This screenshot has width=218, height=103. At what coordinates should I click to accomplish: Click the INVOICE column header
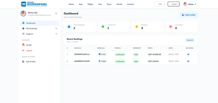tap(78, 48)
